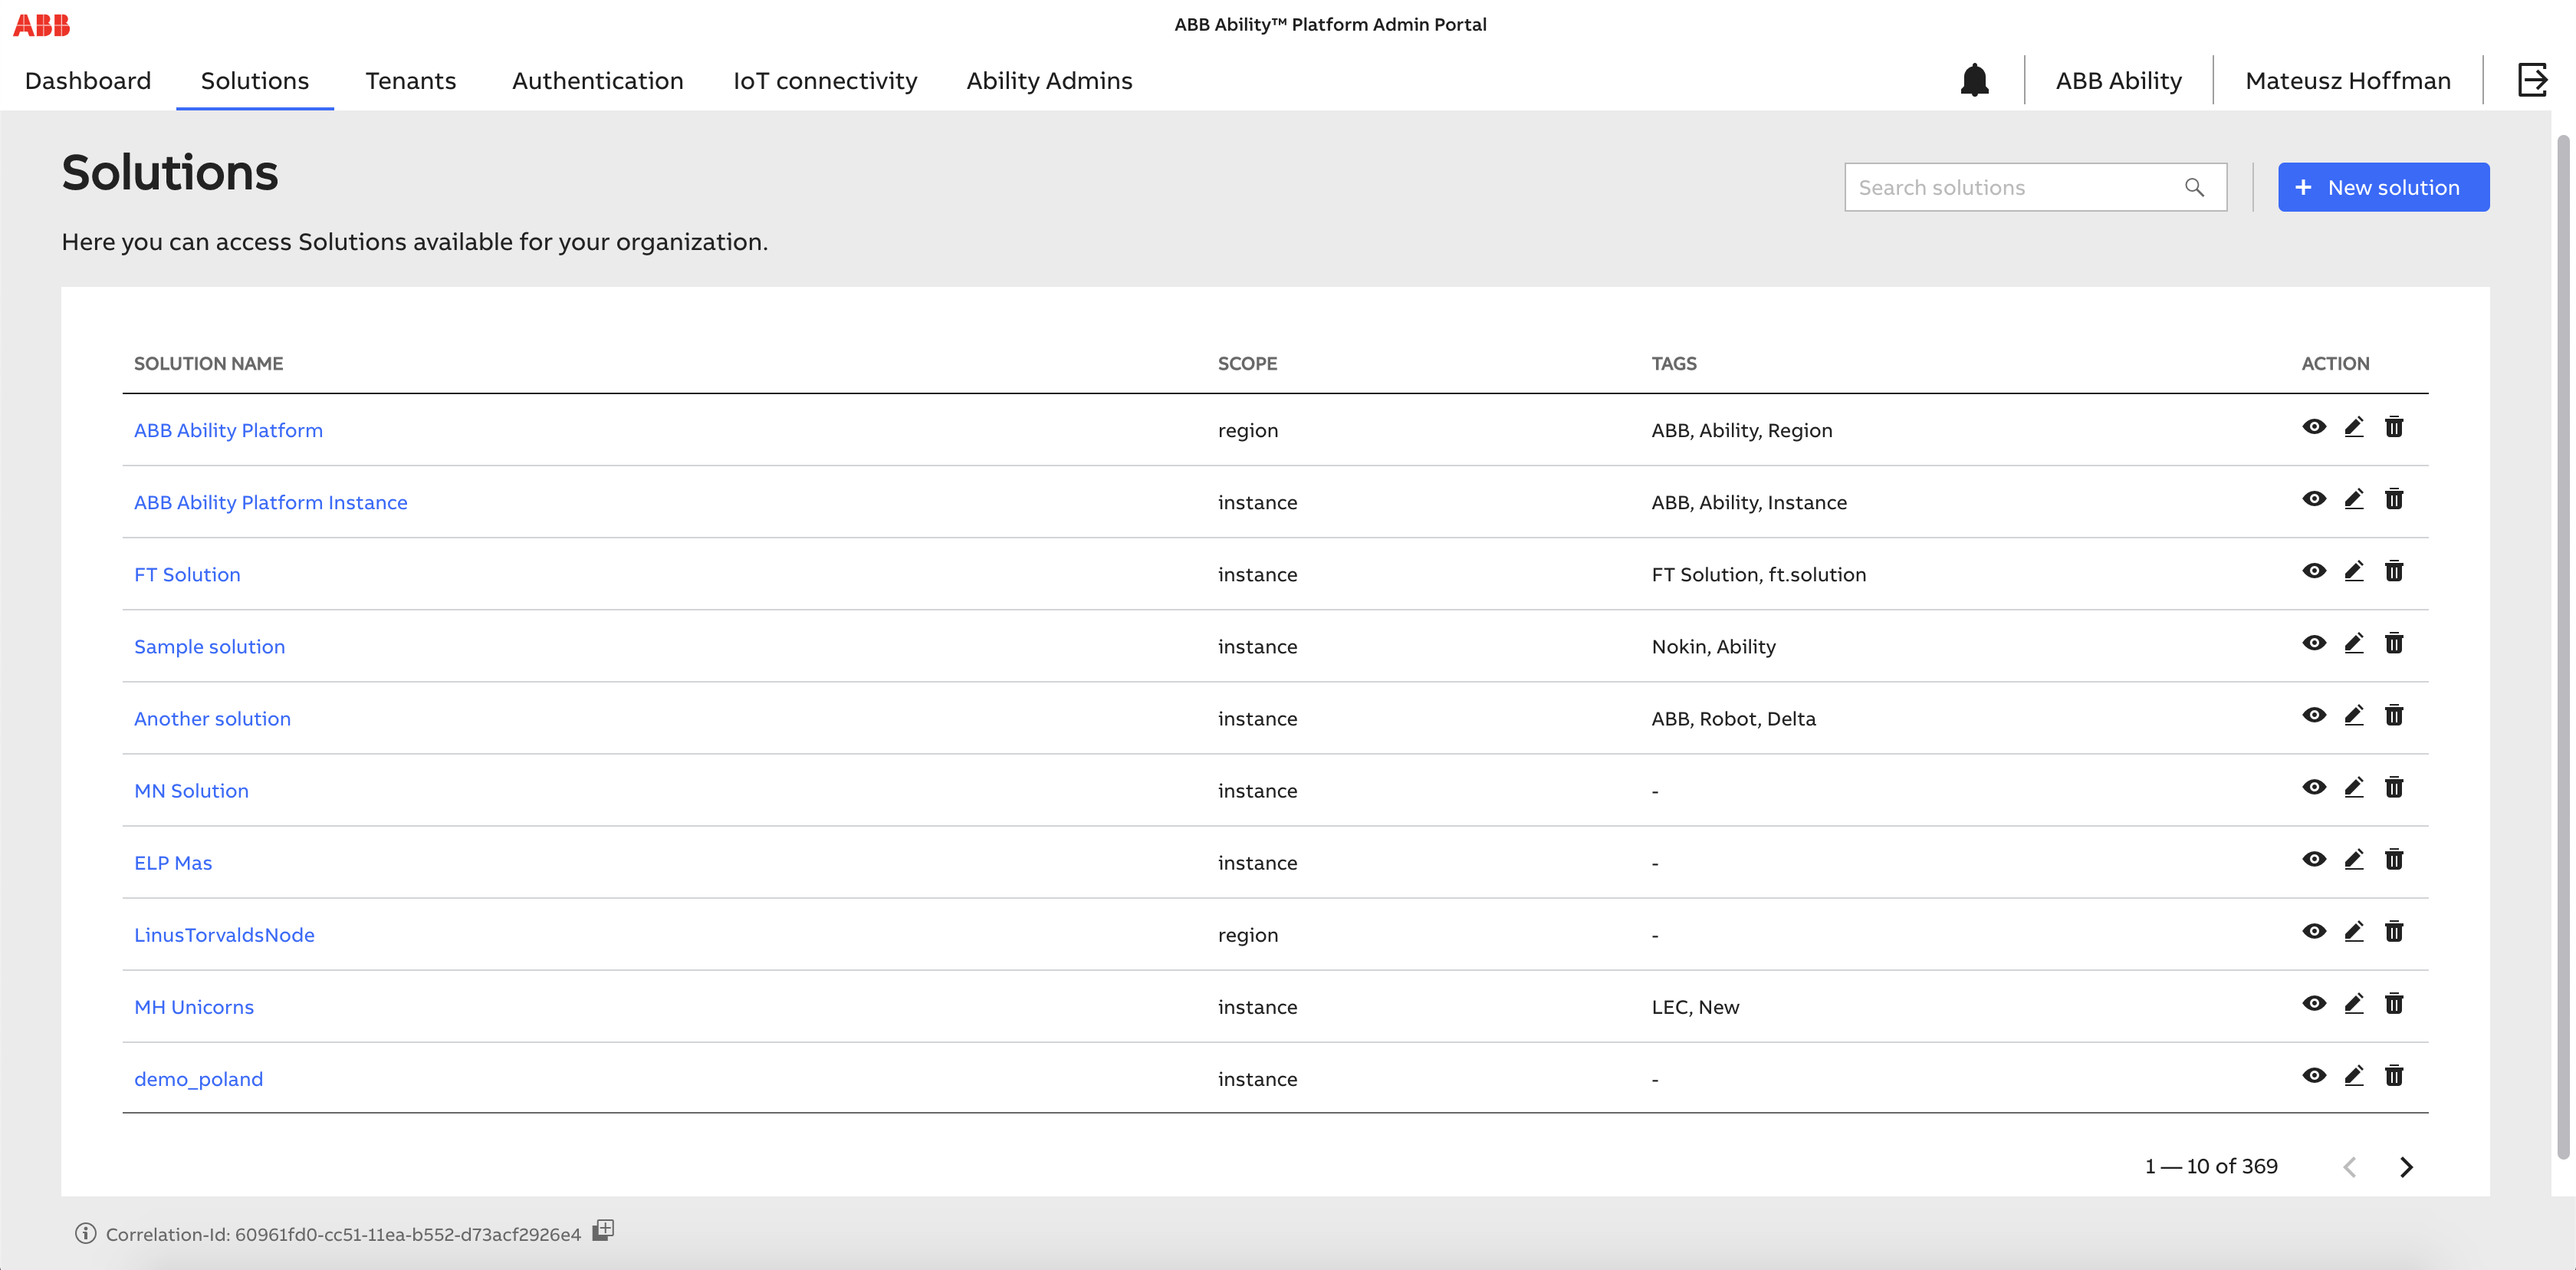
Task: View the Another solution row
Action: click(2314, 715)
